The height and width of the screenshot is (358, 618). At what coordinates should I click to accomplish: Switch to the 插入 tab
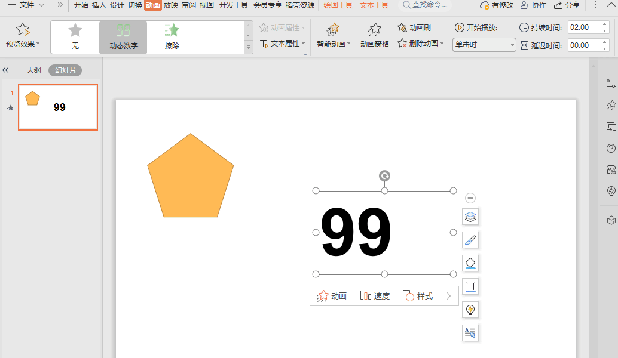tap(99, 5)
